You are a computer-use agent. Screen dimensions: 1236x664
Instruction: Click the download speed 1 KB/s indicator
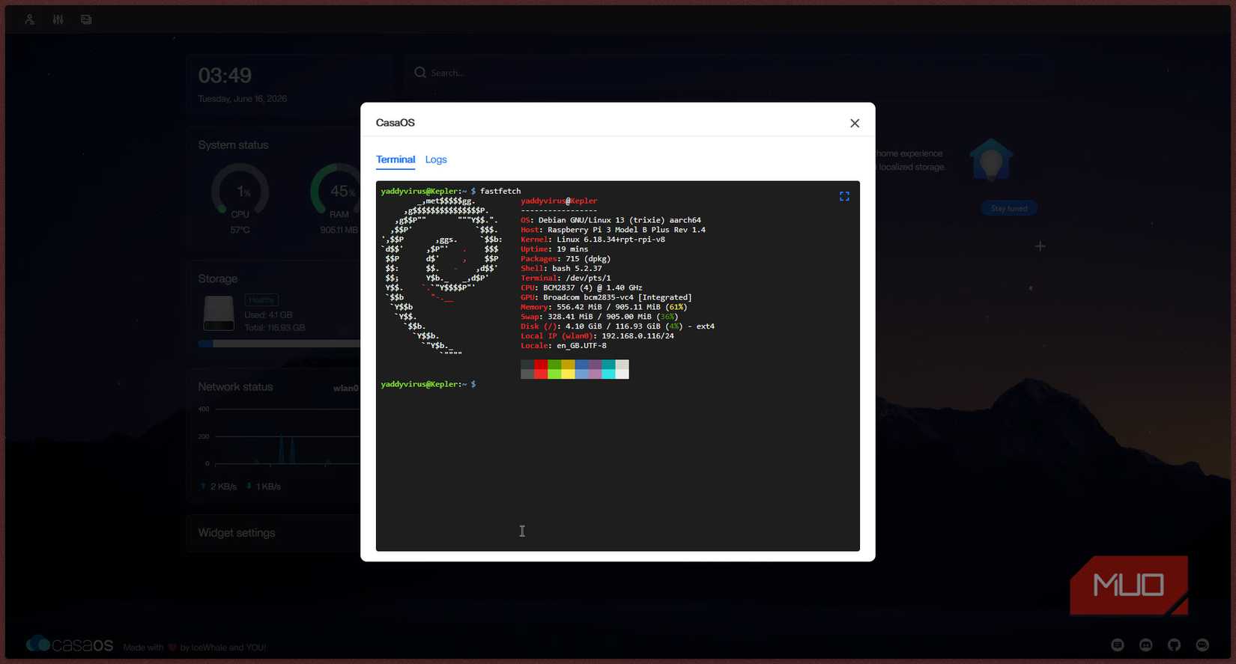[x=264, y=487]
